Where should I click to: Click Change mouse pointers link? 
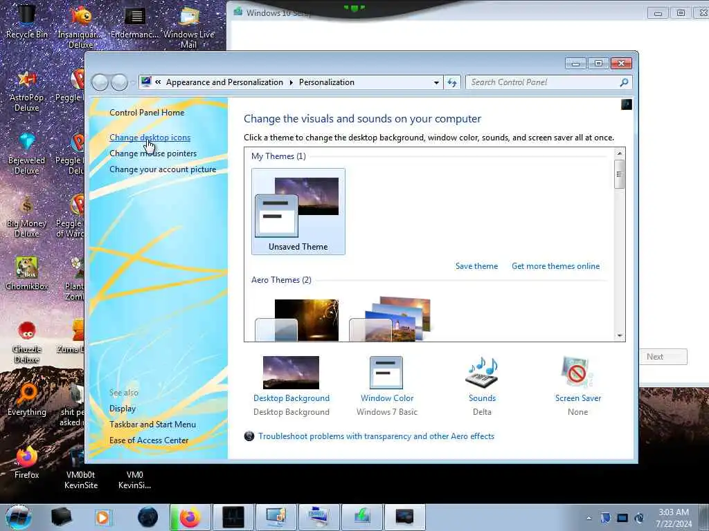pyautogui.click(x=153, y=153)
